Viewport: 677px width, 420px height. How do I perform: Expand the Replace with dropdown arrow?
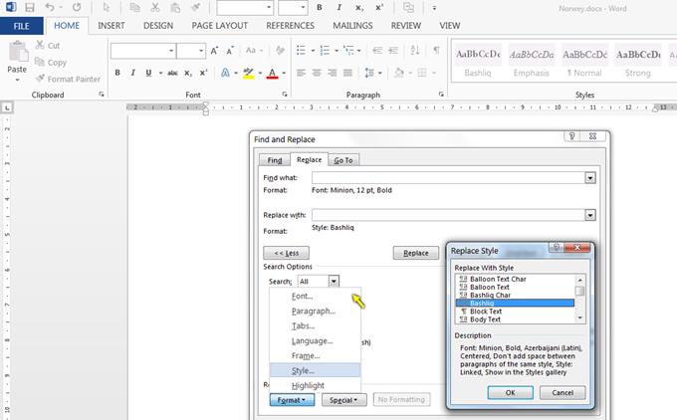pos(590,214)
